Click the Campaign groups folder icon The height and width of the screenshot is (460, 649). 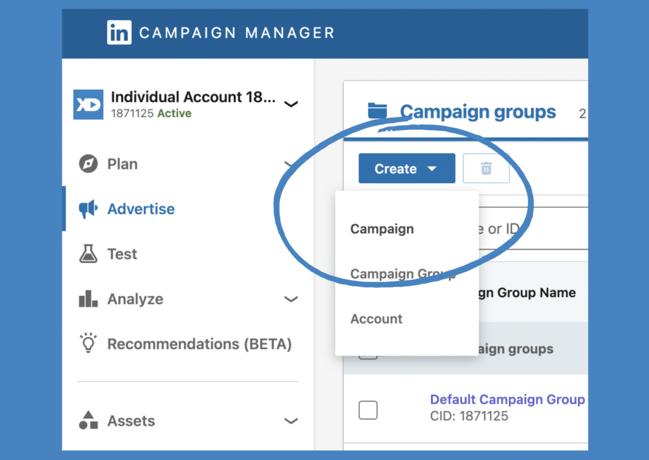point(378,112)
